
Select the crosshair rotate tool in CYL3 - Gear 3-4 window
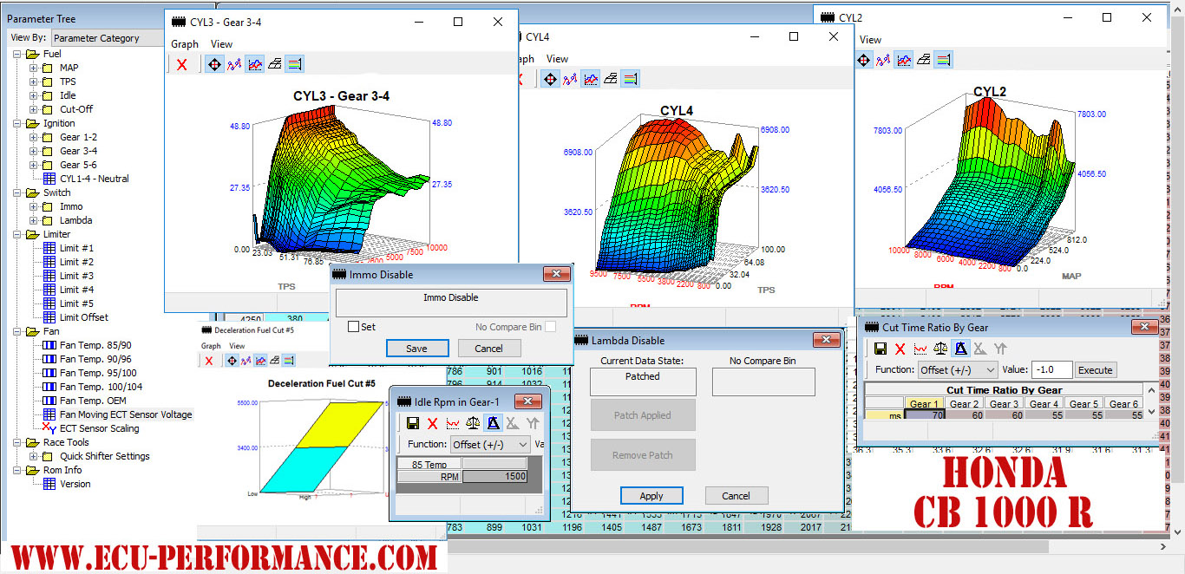pos(213,64)
